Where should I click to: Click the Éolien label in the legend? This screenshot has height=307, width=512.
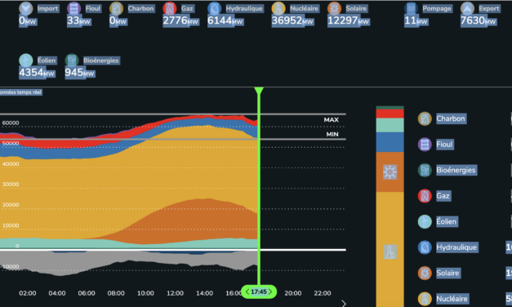click(x=447, y=221)
